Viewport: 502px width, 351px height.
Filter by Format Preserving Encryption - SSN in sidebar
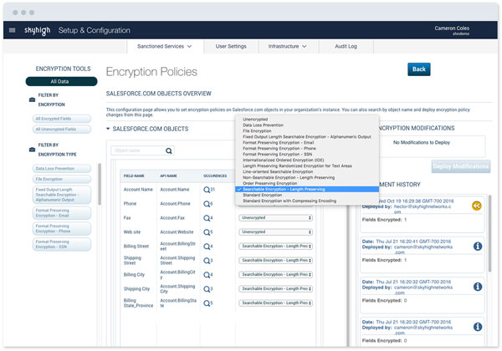click(x=61, y=244)
